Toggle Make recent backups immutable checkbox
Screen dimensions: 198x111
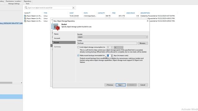click(78, 55)
